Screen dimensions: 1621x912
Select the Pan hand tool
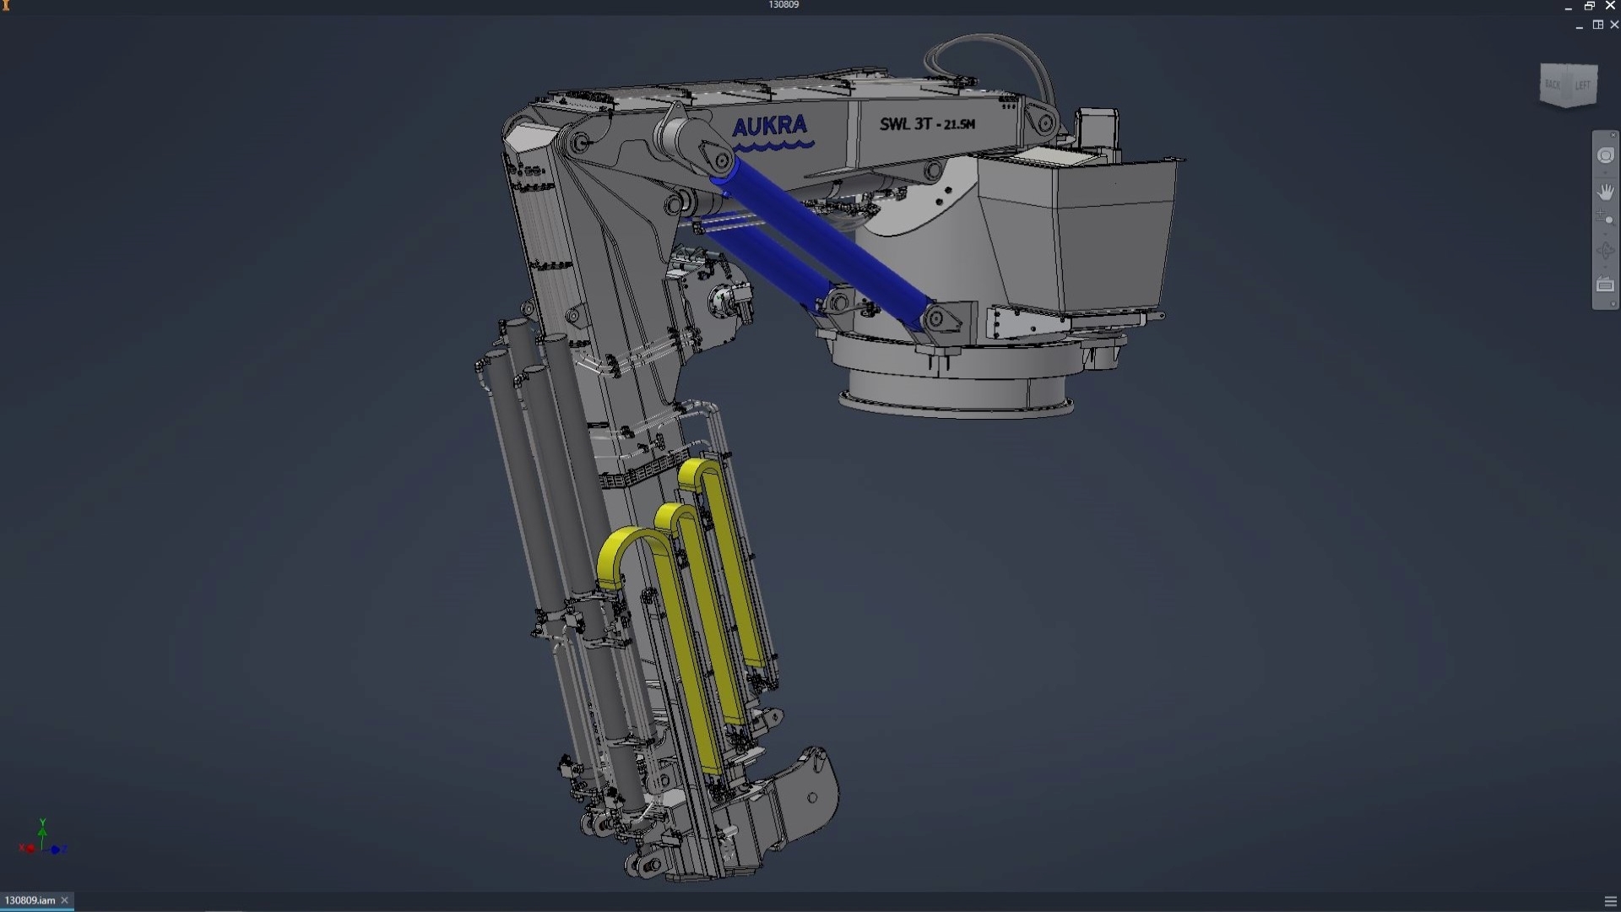1606,192
